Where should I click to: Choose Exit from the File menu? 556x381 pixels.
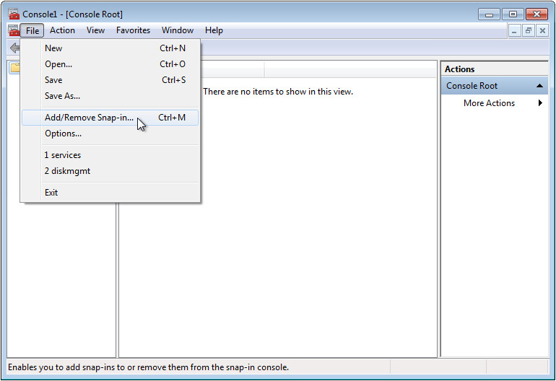point(110,193)
